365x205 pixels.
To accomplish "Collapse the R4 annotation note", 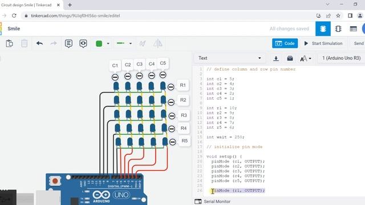I will [172, 129].
